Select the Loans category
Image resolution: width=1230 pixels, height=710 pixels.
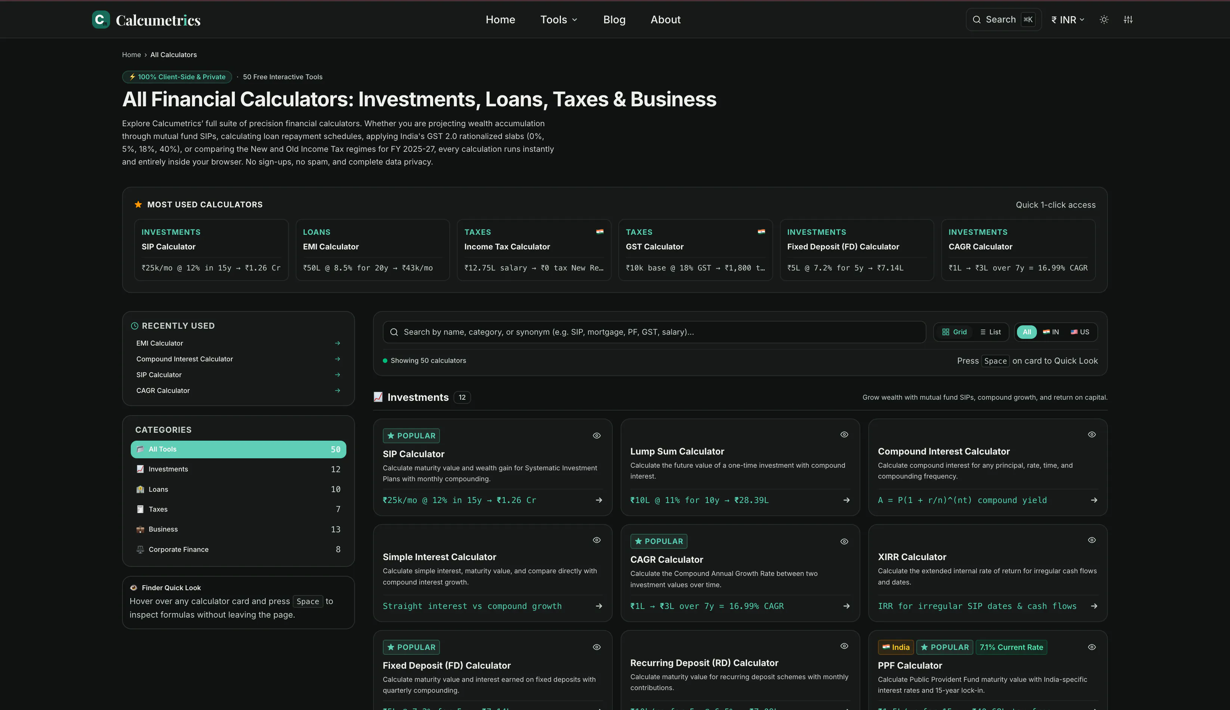coord(239,489)
